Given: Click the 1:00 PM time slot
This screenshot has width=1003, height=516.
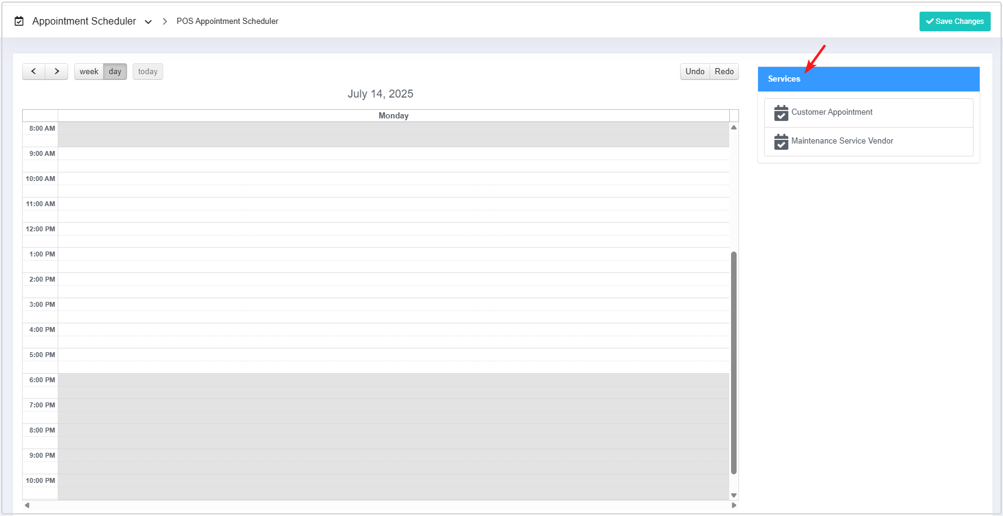Looking at the screenshot, I should pyautogui.click(x=393, y=254).
